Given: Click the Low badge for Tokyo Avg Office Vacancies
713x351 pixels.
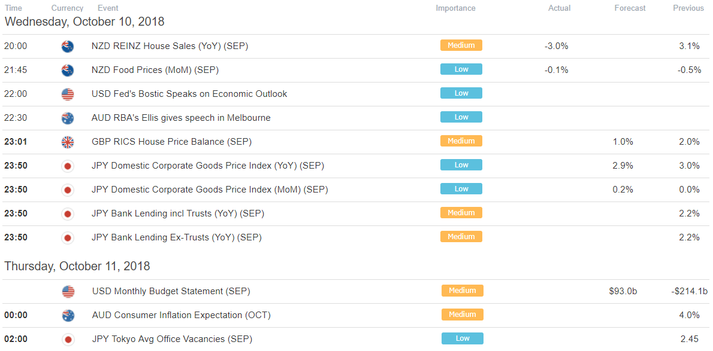Looking at the screenshot, I should click(x=462, y=338).
